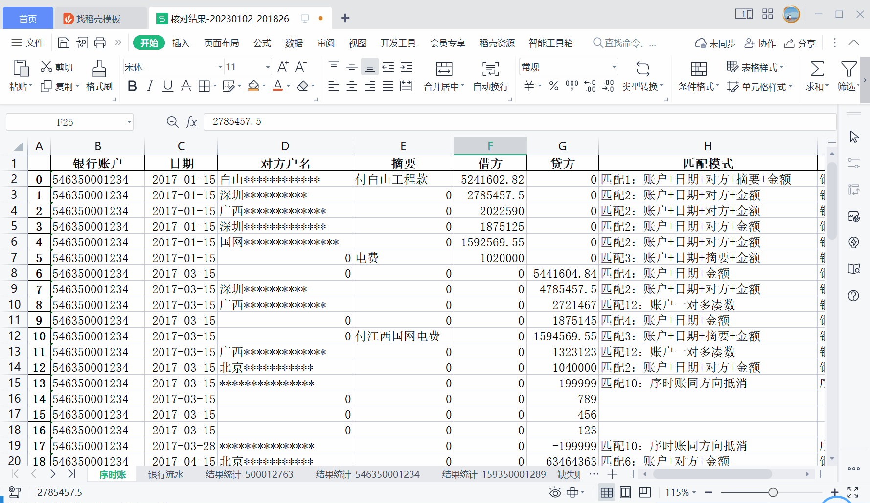Decrease font size with A- icon
This screenshot has width=870, height=503.
[301, 67]
